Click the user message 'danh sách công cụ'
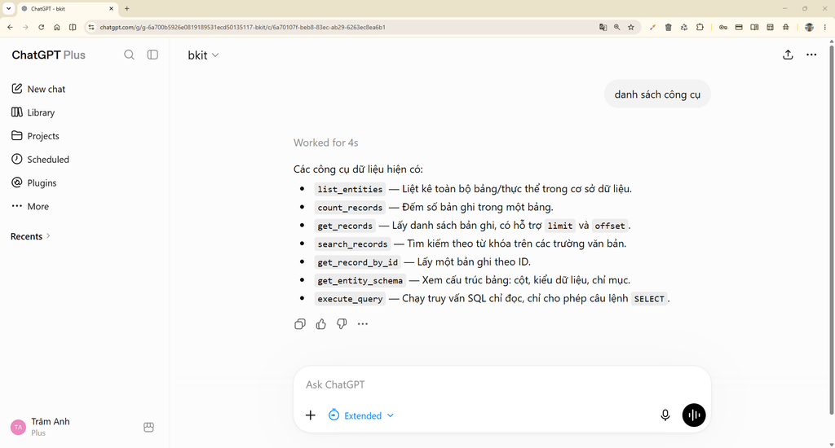The width and height of the screenshot is (835, 448). click(657, 94)
